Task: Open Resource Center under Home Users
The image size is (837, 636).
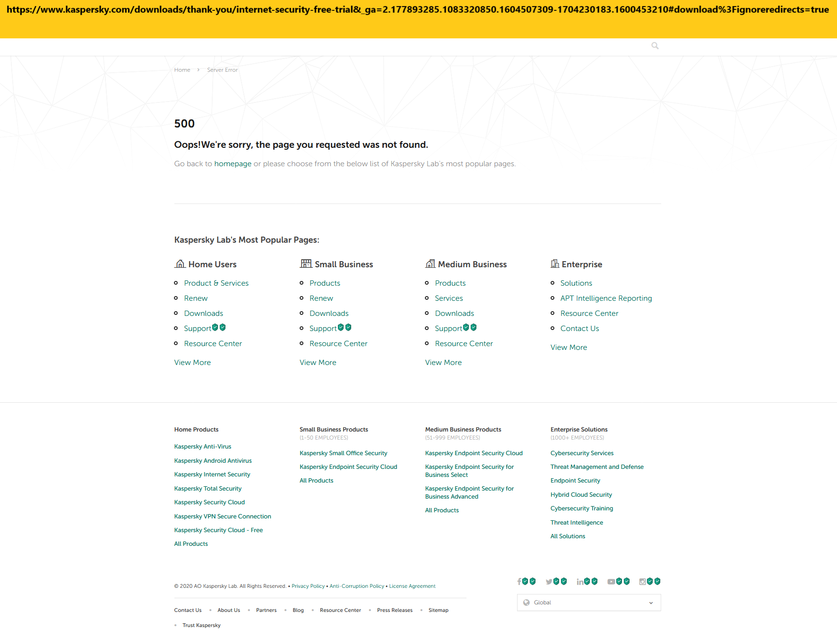Action: coord(213,343)
